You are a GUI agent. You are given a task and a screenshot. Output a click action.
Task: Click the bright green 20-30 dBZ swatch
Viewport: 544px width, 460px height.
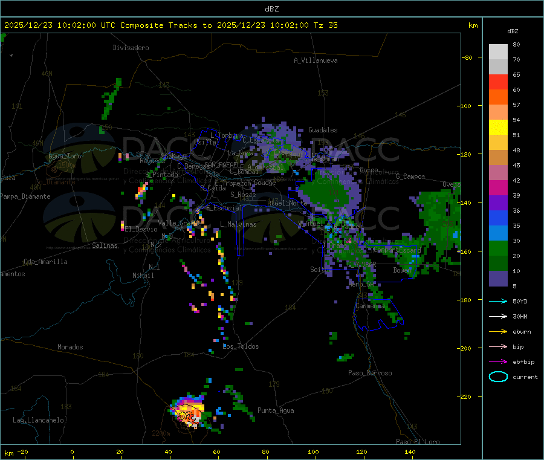click(498, 248)
